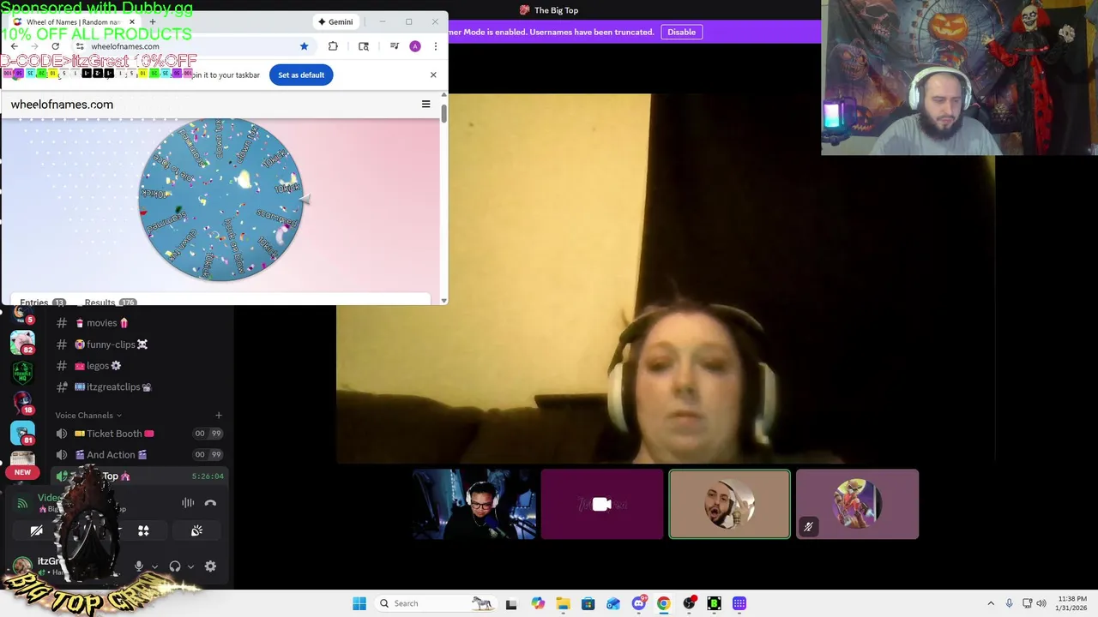Select the Wheel of Names browser tab
The height and width of the screenshot is (617, 1098).
pyautogui.click(x=75, y=21)
